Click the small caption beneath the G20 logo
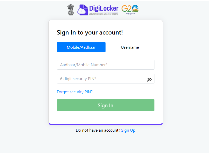Image resolution: width=209 pixels, height=153 pixels. [131, 14]
